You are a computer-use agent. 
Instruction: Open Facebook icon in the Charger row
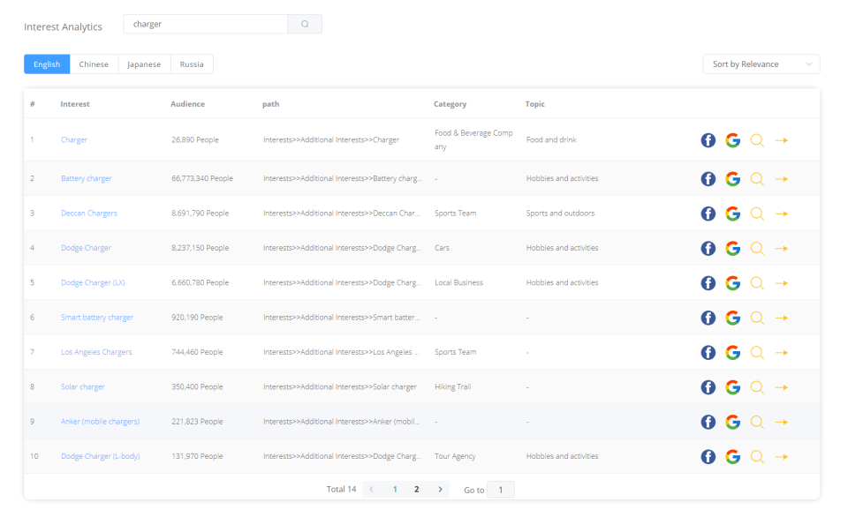[x=708, y=140]
